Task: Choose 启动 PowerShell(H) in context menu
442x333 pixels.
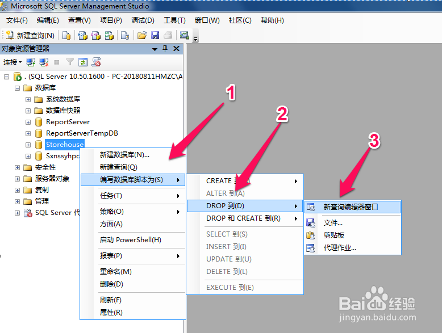Action: tap(133, 240)
